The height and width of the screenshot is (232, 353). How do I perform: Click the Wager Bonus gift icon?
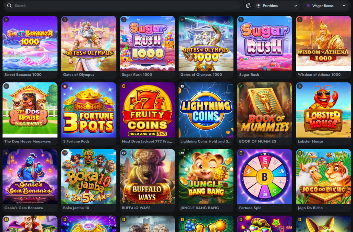click(308, 6)
